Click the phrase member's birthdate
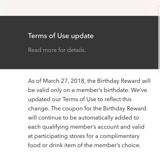Image resolution: width=160 pixels, height=160 pixels. (x=103, y=90)
